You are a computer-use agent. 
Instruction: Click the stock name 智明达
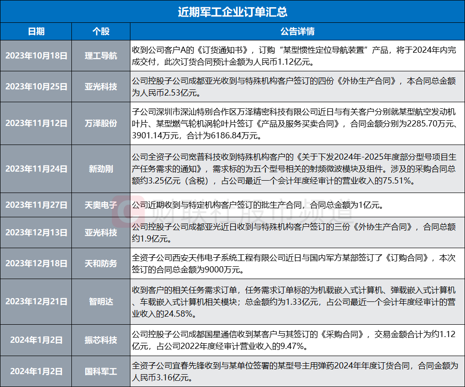coord(101,301)
